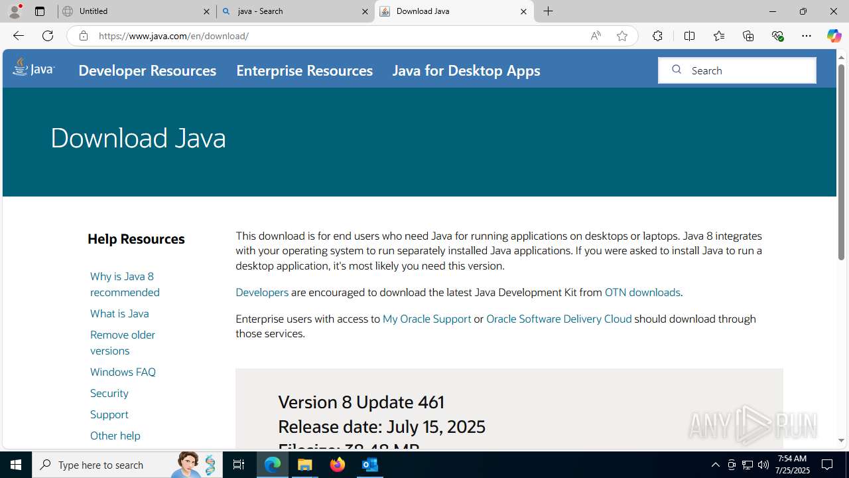
Task: Open the Support help link
Action: (109, 414)
